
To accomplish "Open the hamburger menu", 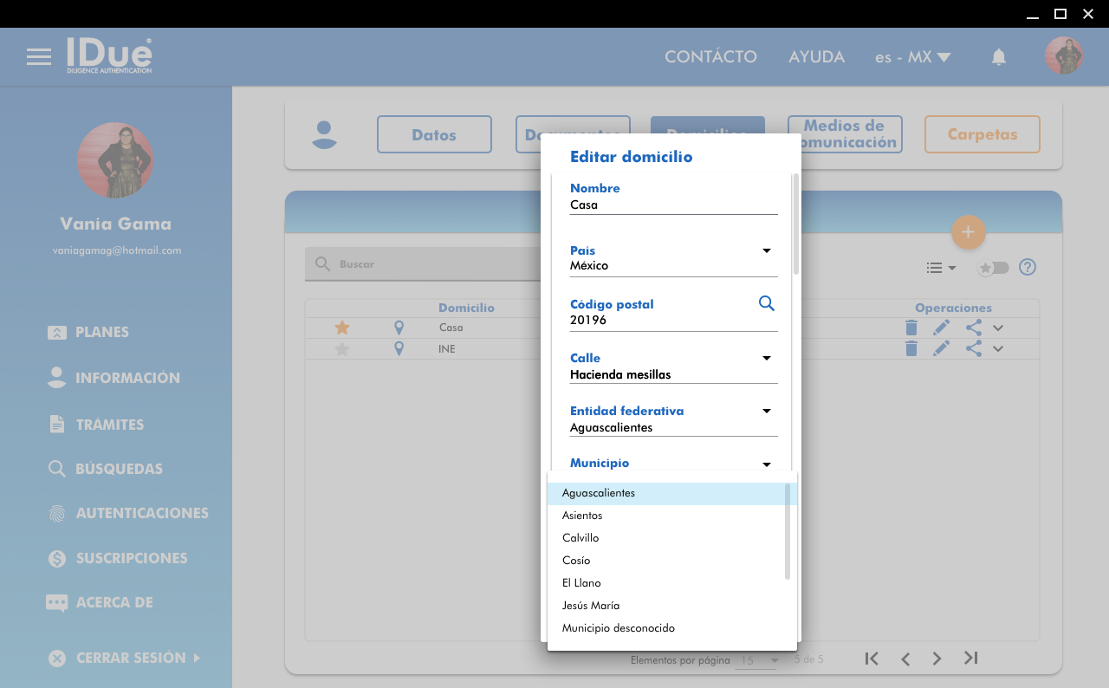I will pyautogui.click(x=39, y=57).
